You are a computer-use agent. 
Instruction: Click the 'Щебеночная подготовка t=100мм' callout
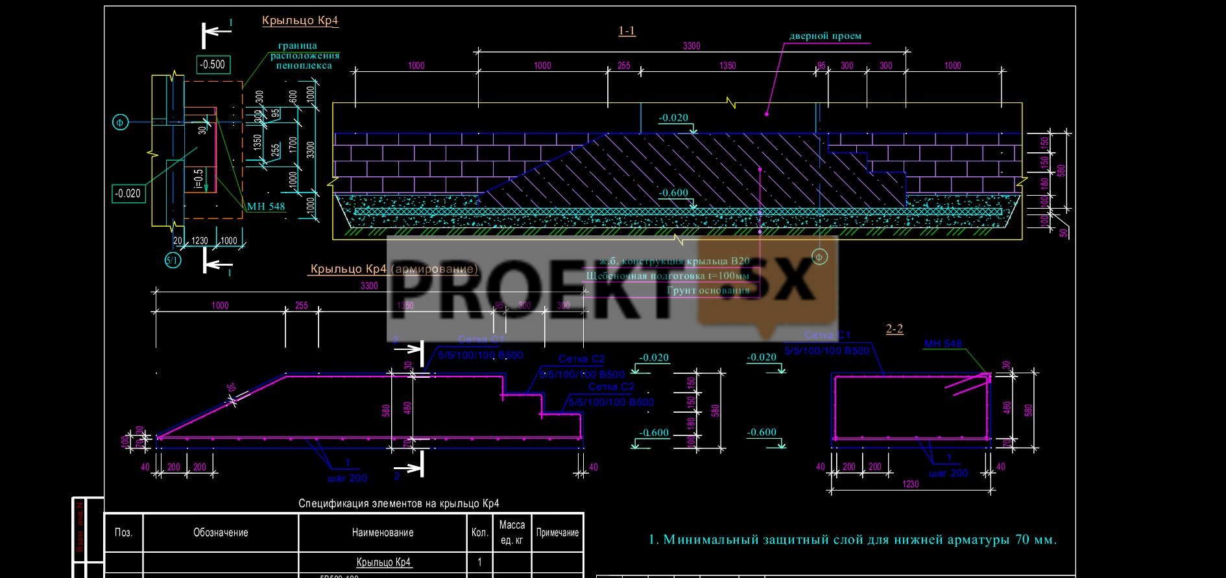[668, 276]
